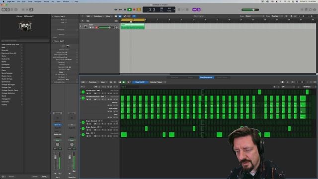Select Step On/Off edit mode button
Image resolution: width=318 pixels, height=179 pixels.
tap(140, 82)
